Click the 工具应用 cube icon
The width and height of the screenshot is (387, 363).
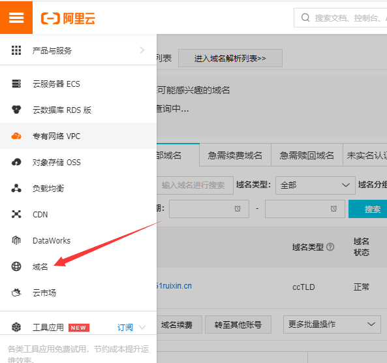(x=16, y=327)
